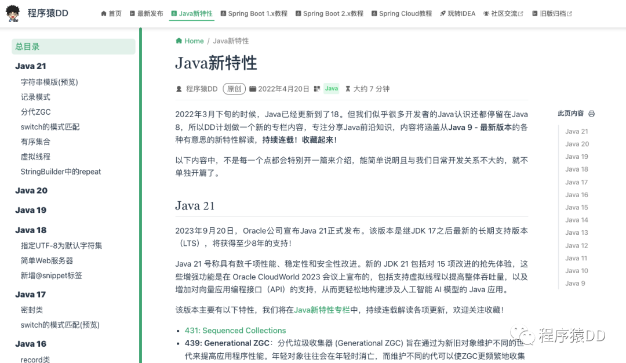626x363 pixels.
Task: Click the external-link icon after 社区交流
Action: click(521, 13)
